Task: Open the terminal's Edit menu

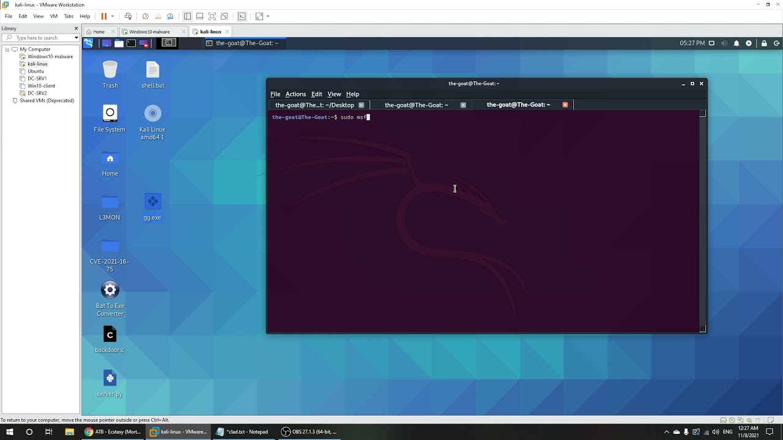Action: coord(316,94)
